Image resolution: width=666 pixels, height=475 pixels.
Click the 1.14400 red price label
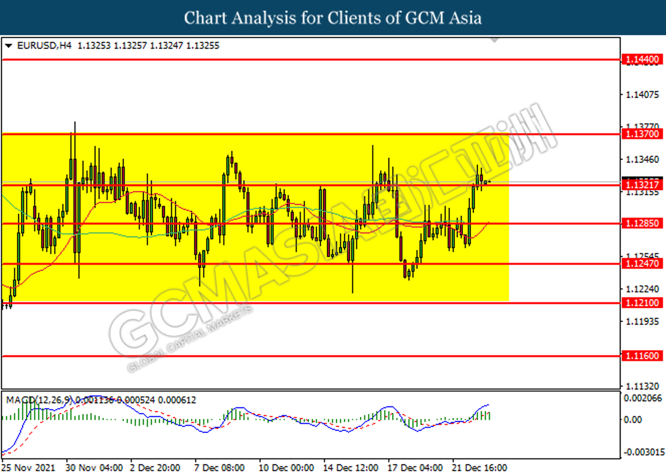point(642,59)
